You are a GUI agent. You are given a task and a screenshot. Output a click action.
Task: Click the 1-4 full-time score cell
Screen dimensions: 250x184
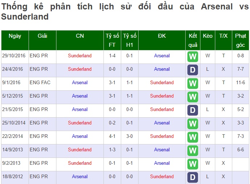tap(112, 56)
